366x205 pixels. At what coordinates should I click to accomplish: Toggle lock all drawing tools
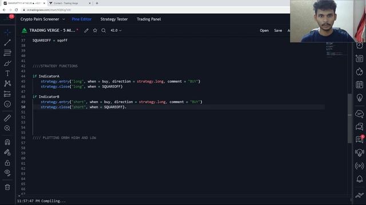(7, 162)
